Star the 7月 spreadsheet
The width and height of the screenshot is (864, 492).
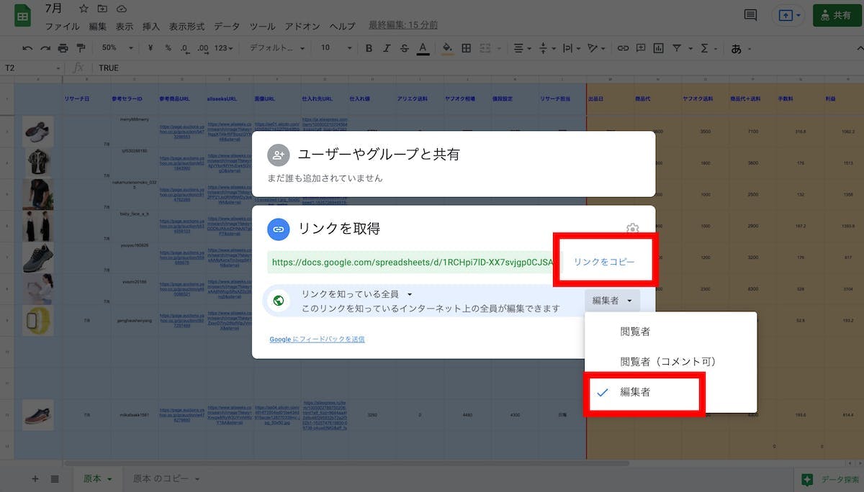(x=84, y=9)
